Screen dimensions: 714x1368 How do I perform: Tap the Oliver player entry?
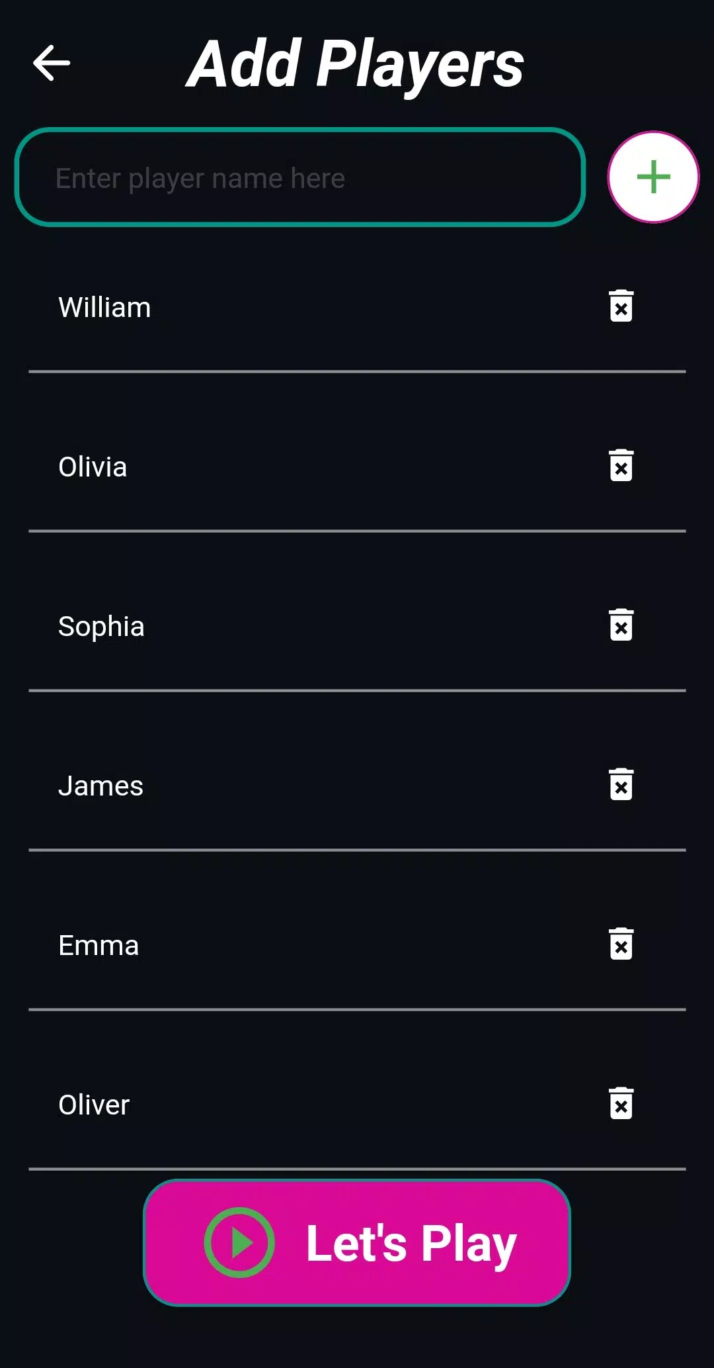[94, 1105]
